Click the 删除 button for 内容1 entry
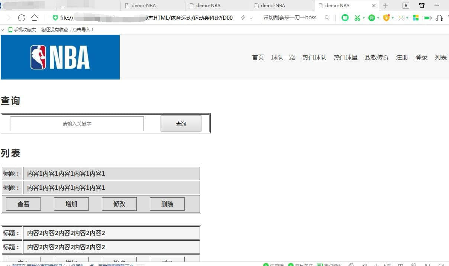449x266 pixels. (x=167, y=204)
